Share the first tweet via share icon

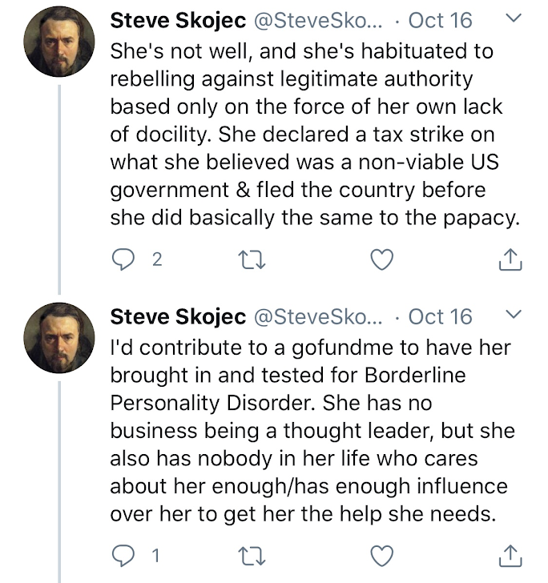coord(510,259)
